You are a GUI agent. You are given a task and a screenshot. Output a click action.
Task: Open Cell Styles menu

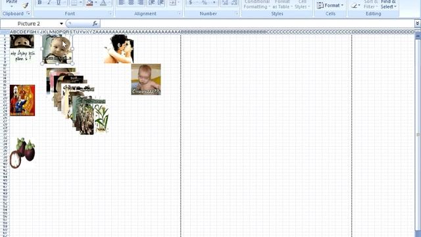point(302,5)
